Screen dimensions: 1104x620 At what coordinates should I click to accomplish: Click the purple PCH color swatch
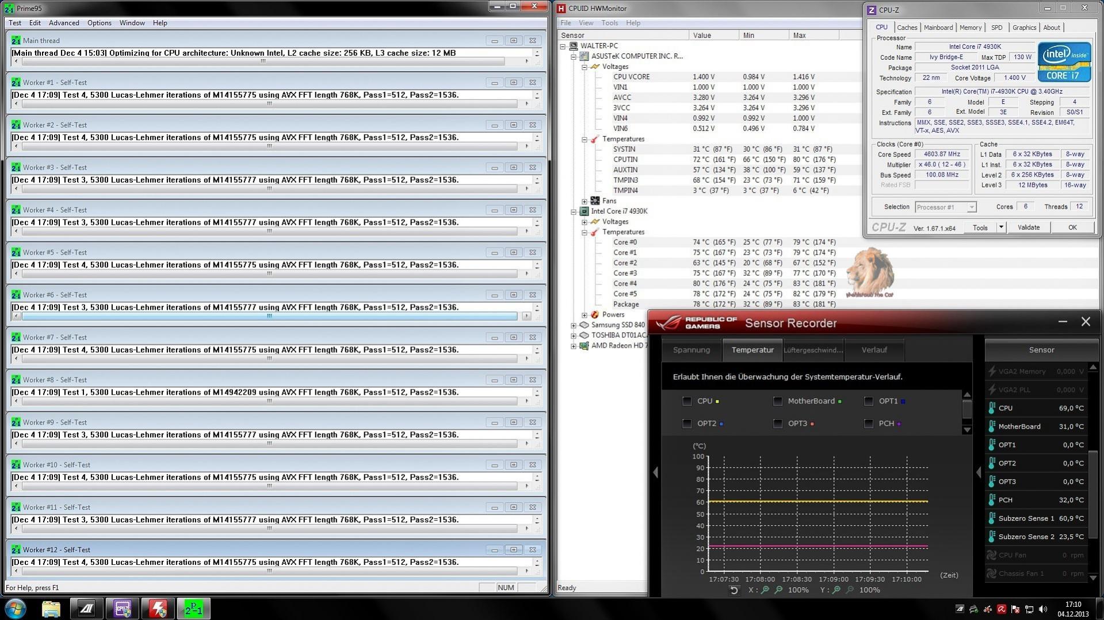pyautogui.click(x=899, y=424)
